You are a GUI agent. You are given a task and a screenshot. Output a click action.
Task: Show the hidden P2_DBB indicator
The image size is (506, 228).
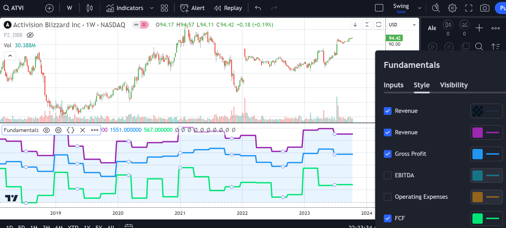click(x=30, y=35)
